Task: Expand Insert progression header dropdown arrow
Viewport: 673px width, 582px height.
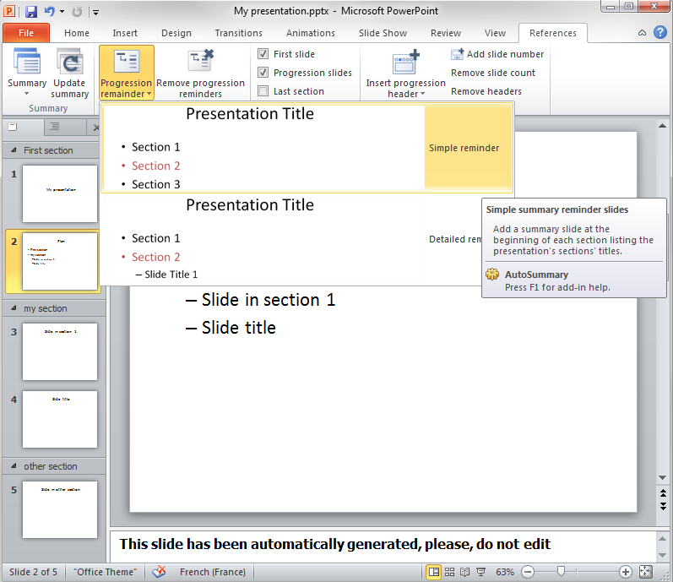Action: pyautogui.click(x=423, y=94)
